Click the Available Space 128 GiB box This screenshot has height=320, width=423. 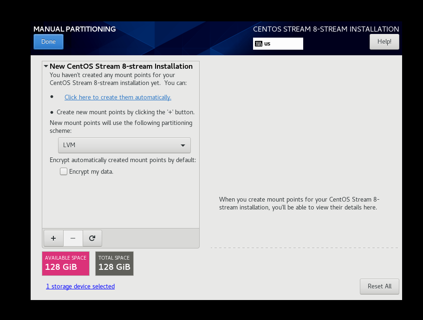pos(65,264)
